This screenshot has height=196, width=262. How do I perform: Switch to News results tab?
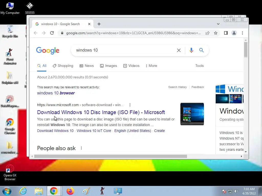[x=86, y=66]
